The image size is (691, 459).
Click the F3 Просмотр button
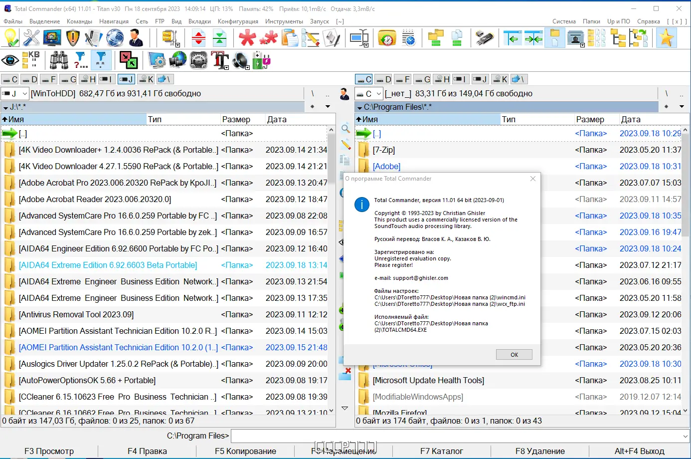[x=49, y=452]
